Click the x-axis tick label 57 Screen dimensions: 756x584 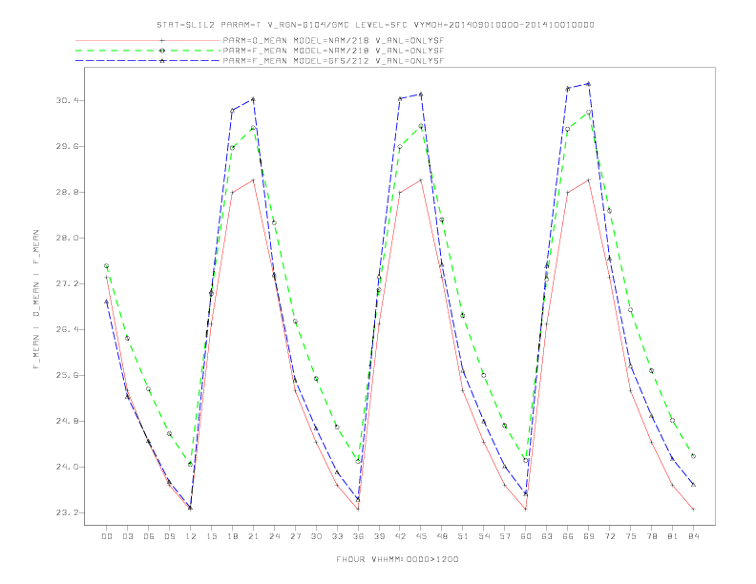click(x=505, y=536)
